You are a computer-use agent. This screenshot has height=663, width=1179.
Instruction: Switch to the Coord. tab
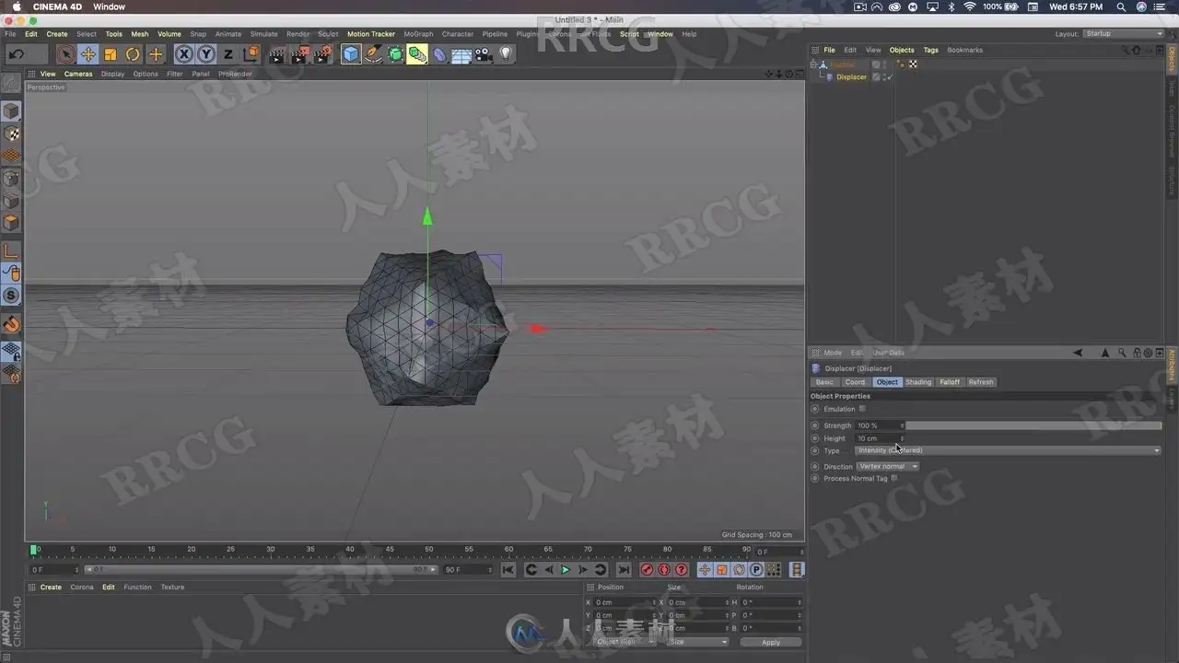point(856,382)
